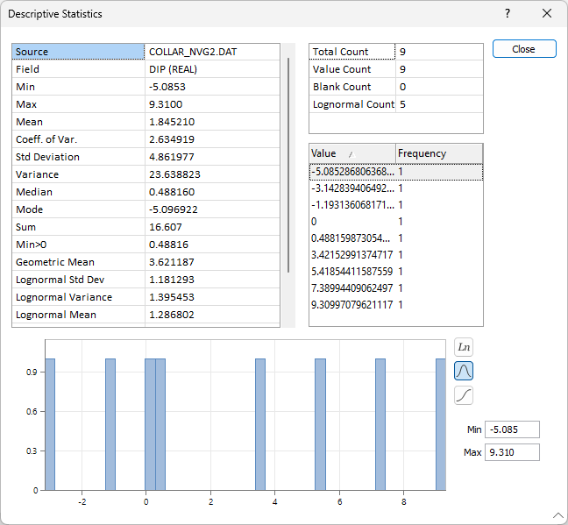The height and width of the screenshot is (525, 568).
Task: Close the Descriptive Statistics window with X
Action: click(x=547, y=14)
